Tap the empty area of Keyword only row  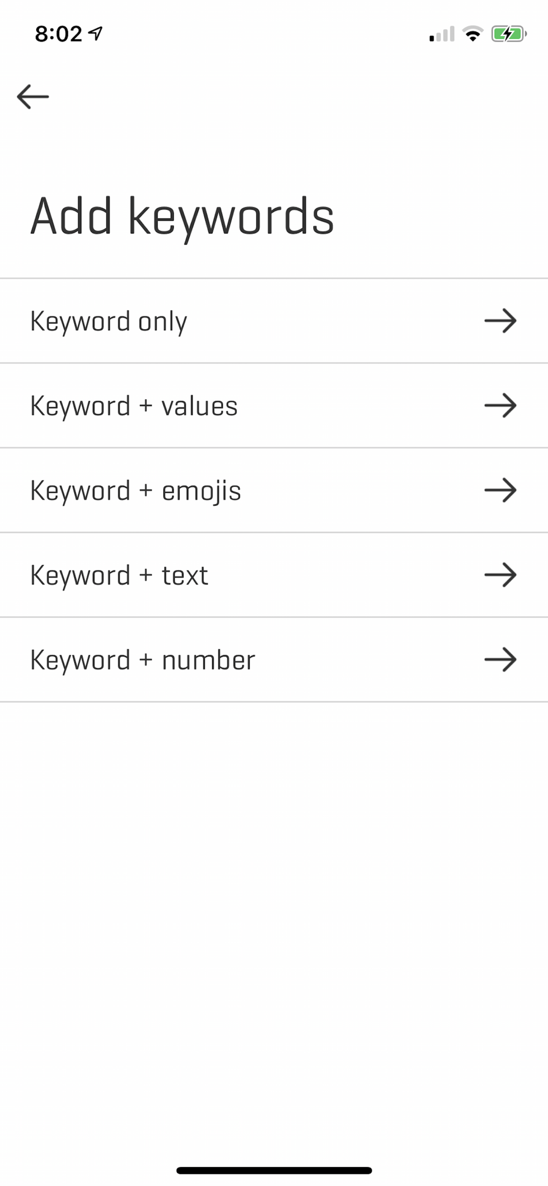[335, 321]
